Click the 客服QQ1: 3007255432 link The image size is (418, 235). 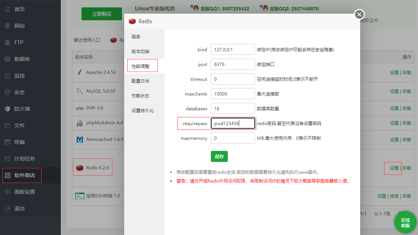pos(225,9)
